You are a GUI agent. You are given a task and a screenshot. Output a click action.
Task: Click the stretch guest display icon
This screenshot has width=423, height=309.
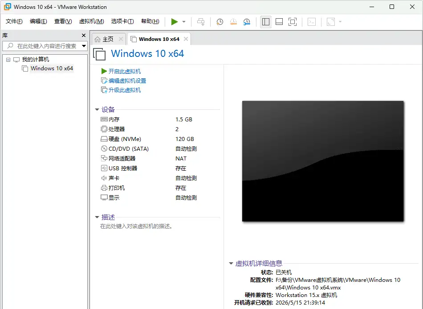[x=331, y=22]
